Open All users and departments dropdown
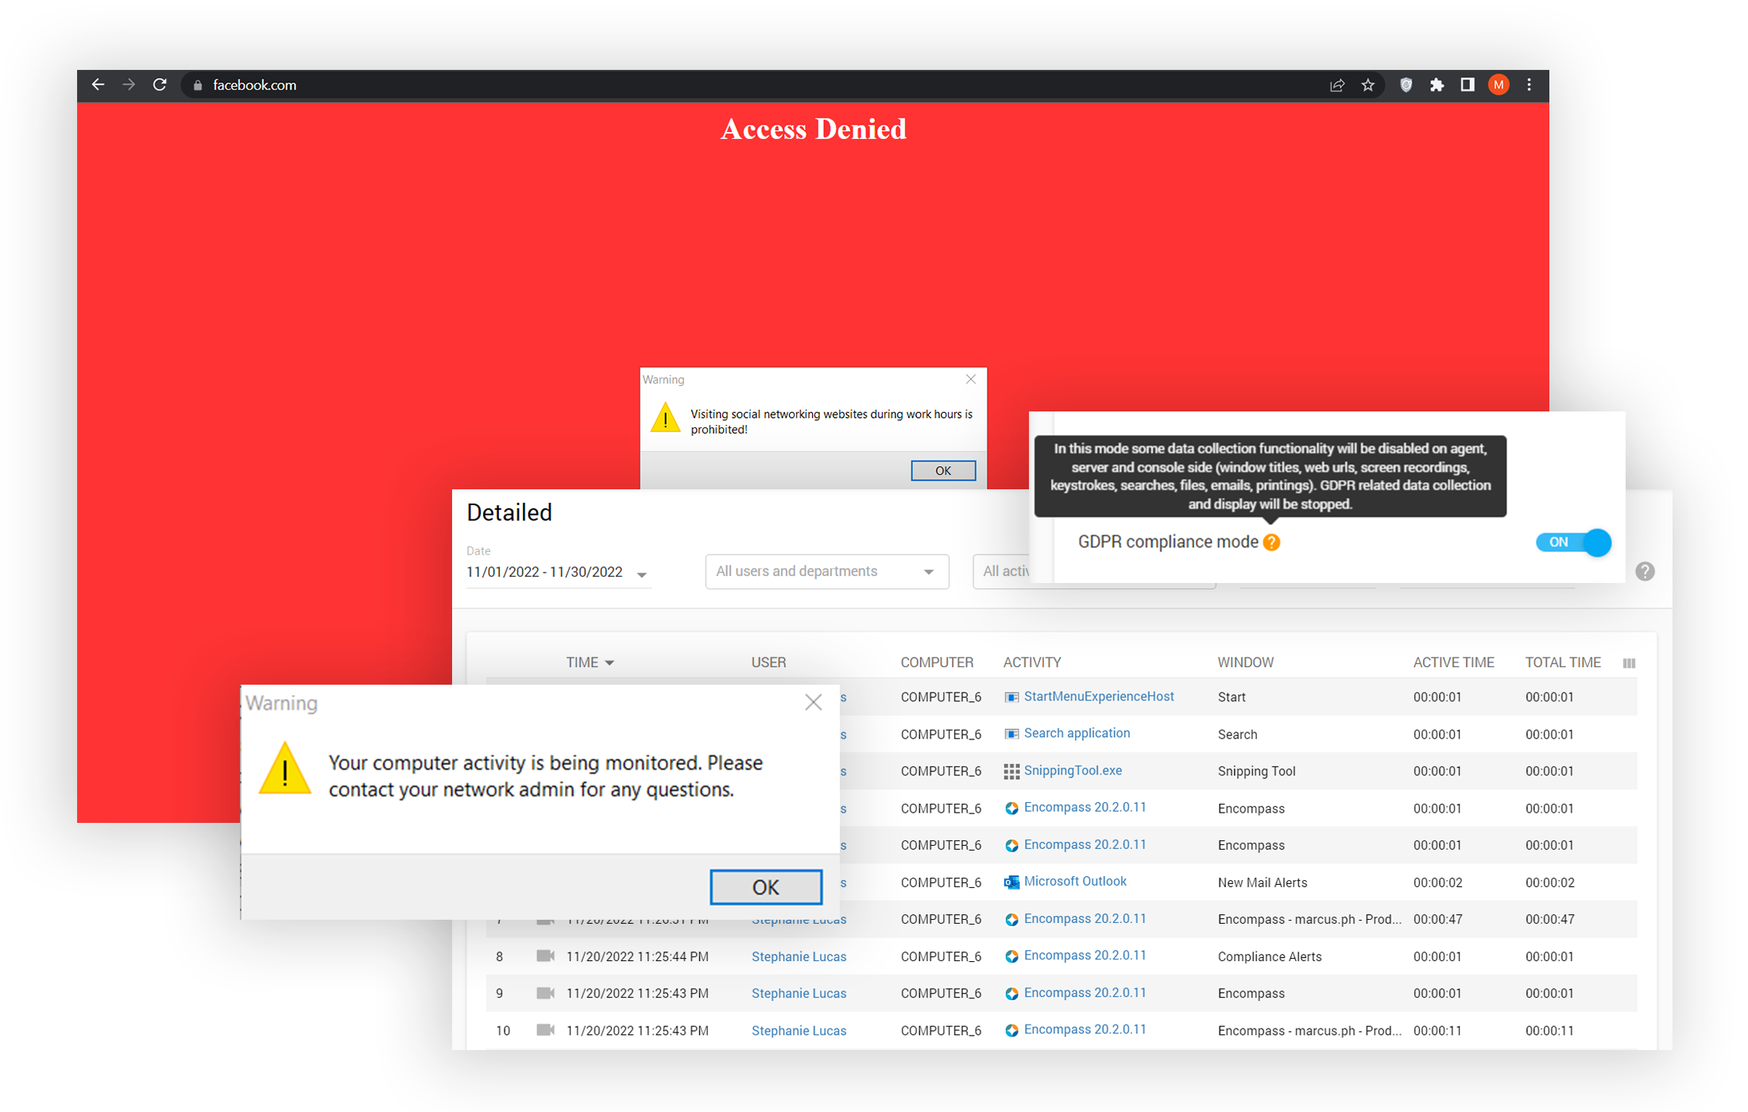 pos(826,572)
